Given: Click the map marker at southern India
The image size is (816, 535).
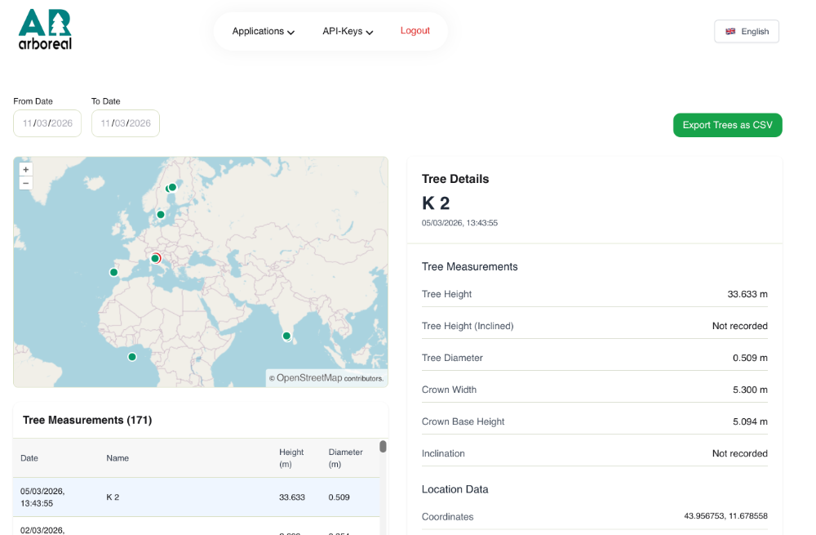Looking at the screenshot, I should point(286,336).
